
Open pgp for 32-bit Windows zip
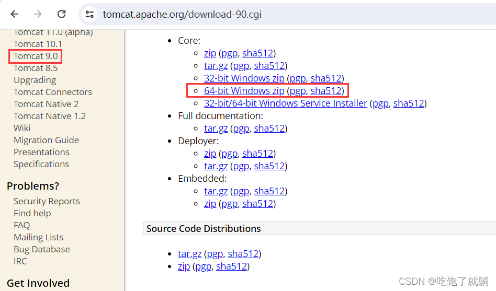coord(298,78)
